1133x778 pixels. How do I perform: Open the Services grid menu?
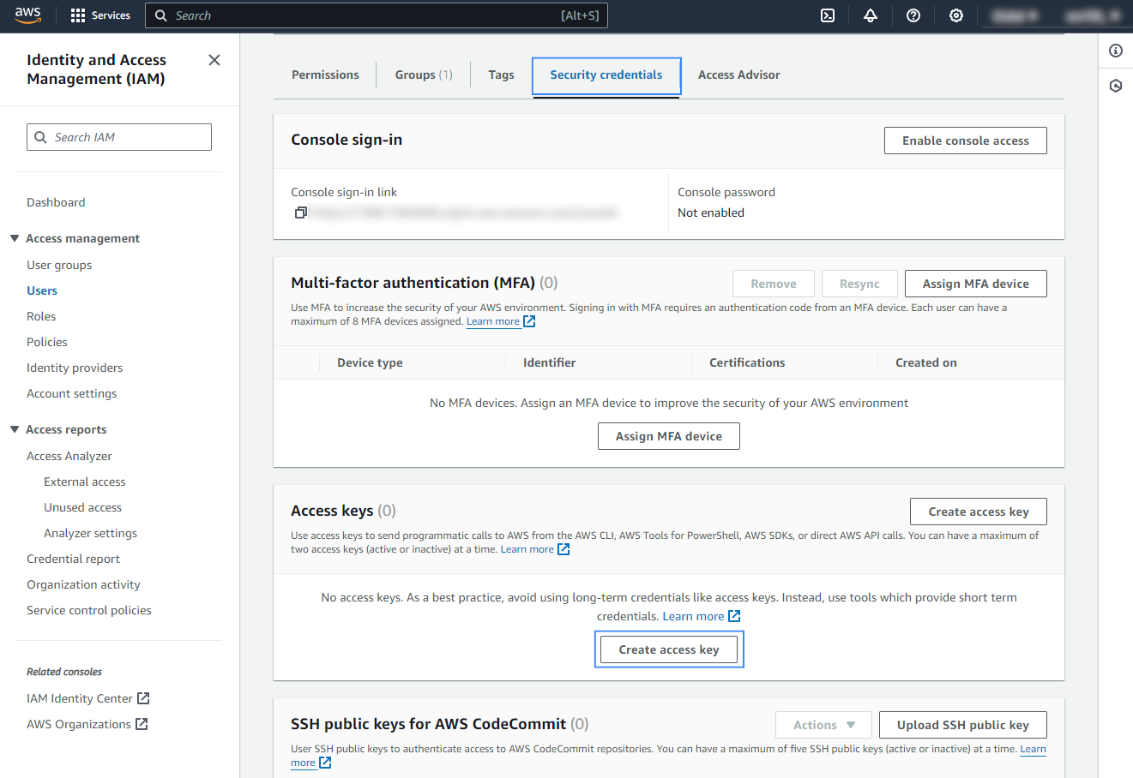point(100,15)
